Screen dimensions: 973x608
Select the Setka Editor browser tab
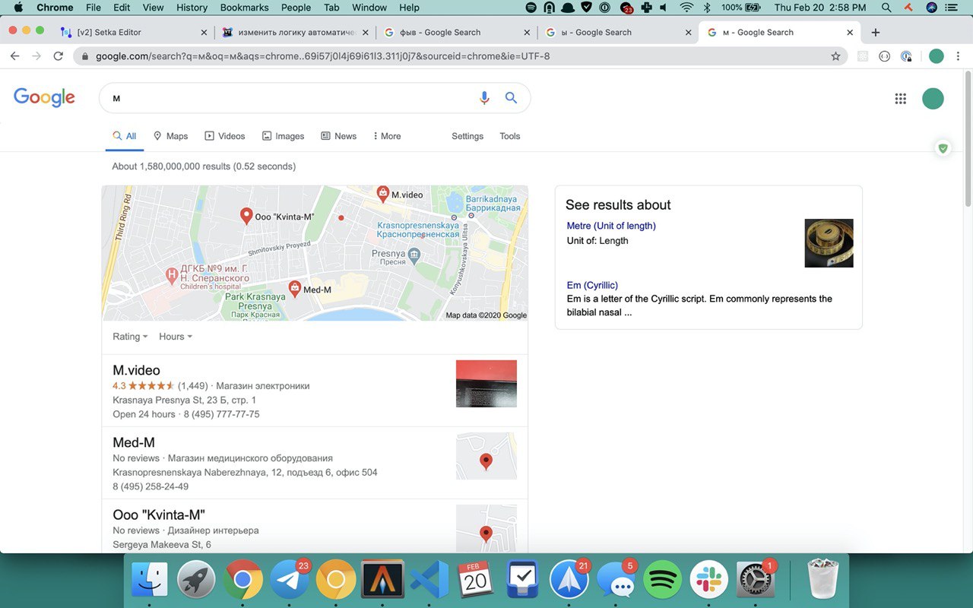pos(133,33)
